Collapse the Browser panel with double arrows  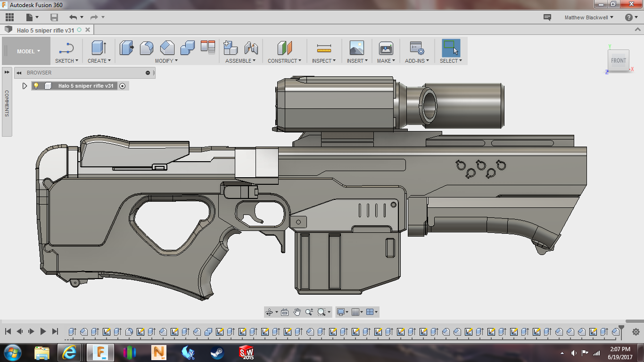(19, 73)
